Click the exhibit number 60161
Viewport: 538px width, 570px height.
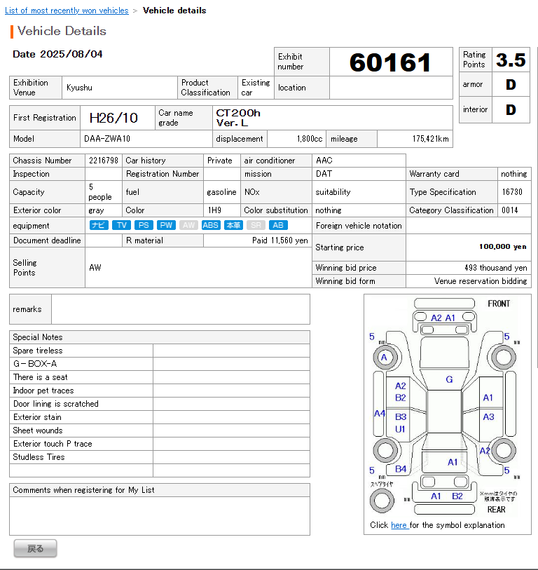[390, 62]
